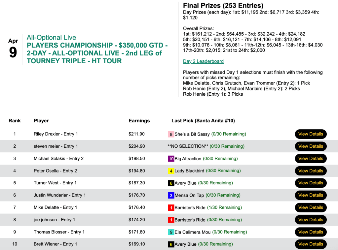This screenshot has height=250, width=338.
Task: Open the Day 2 Leaderboard link
Action: click(x=203, y=61)
